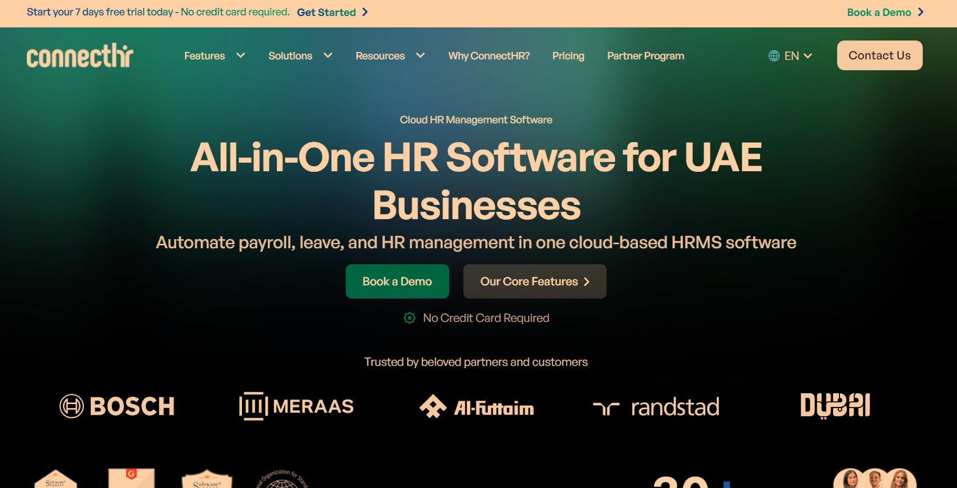Click the Dubai partner logo

tap(835, 406)
